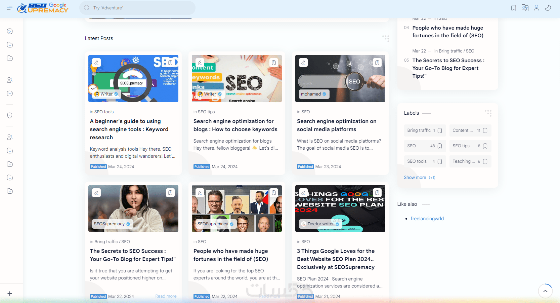This screenshot has width=560, height=303.
Task: Open the 'A beginner's guide to using search engine tools' title
Action: (129, 129)
